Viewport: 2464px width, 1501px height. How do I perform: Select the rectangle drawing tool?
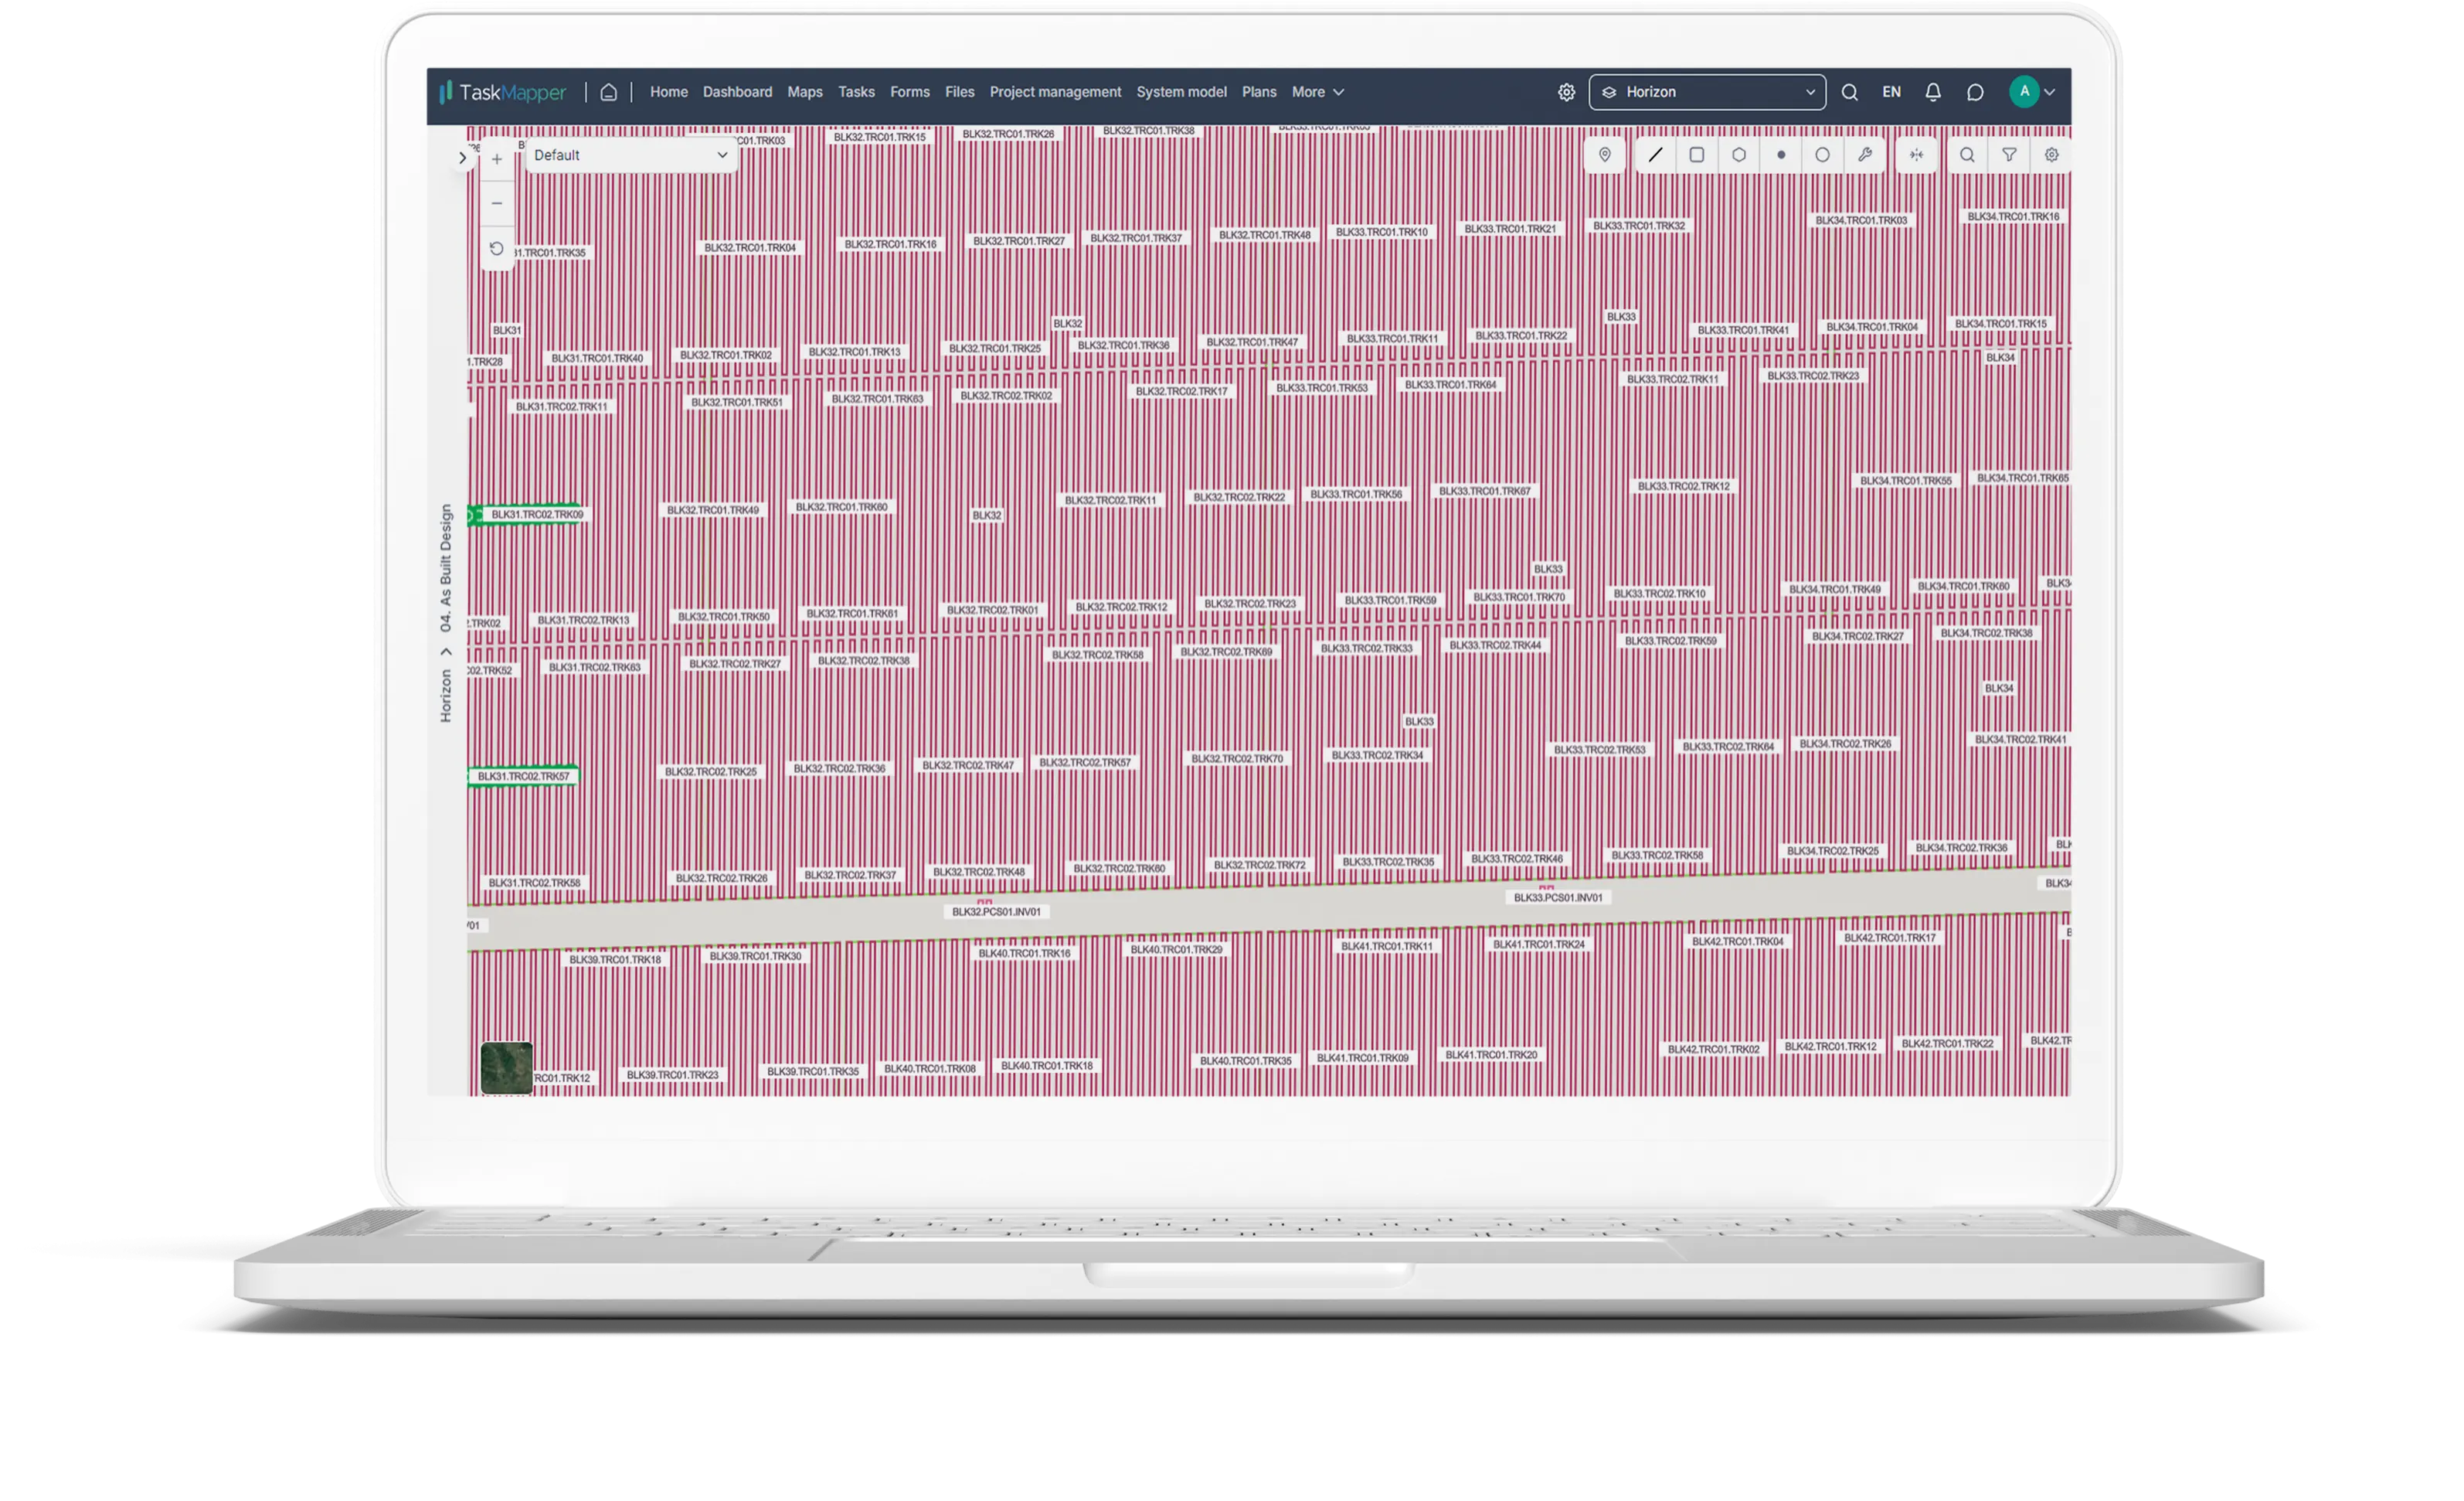click(1697, 155)
